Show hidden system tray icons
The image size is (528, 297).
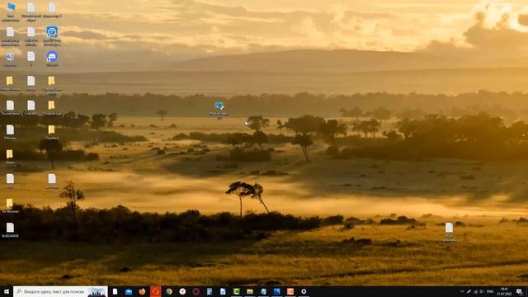click(462, 291)
